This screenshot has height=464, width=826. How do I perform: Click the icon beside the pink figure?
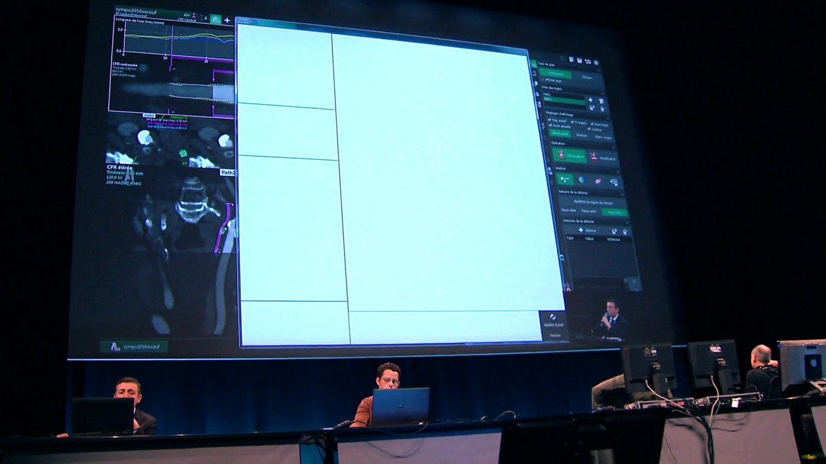pyautogui.click(x=204, y=17)
